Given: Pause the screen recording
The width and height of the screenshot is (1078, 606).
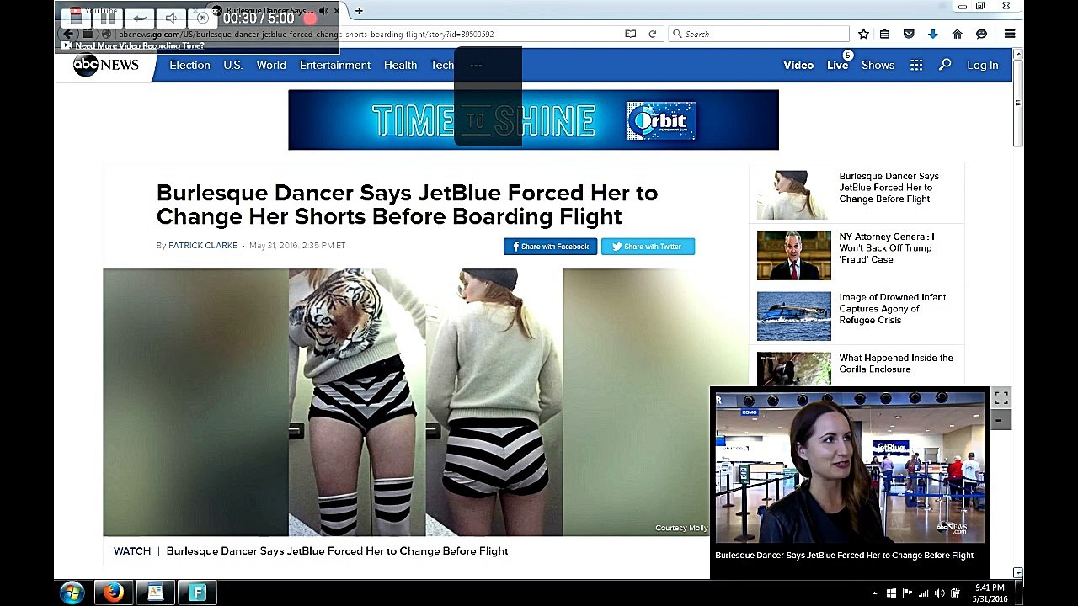Looking at the screenshot, I should 108,17.
